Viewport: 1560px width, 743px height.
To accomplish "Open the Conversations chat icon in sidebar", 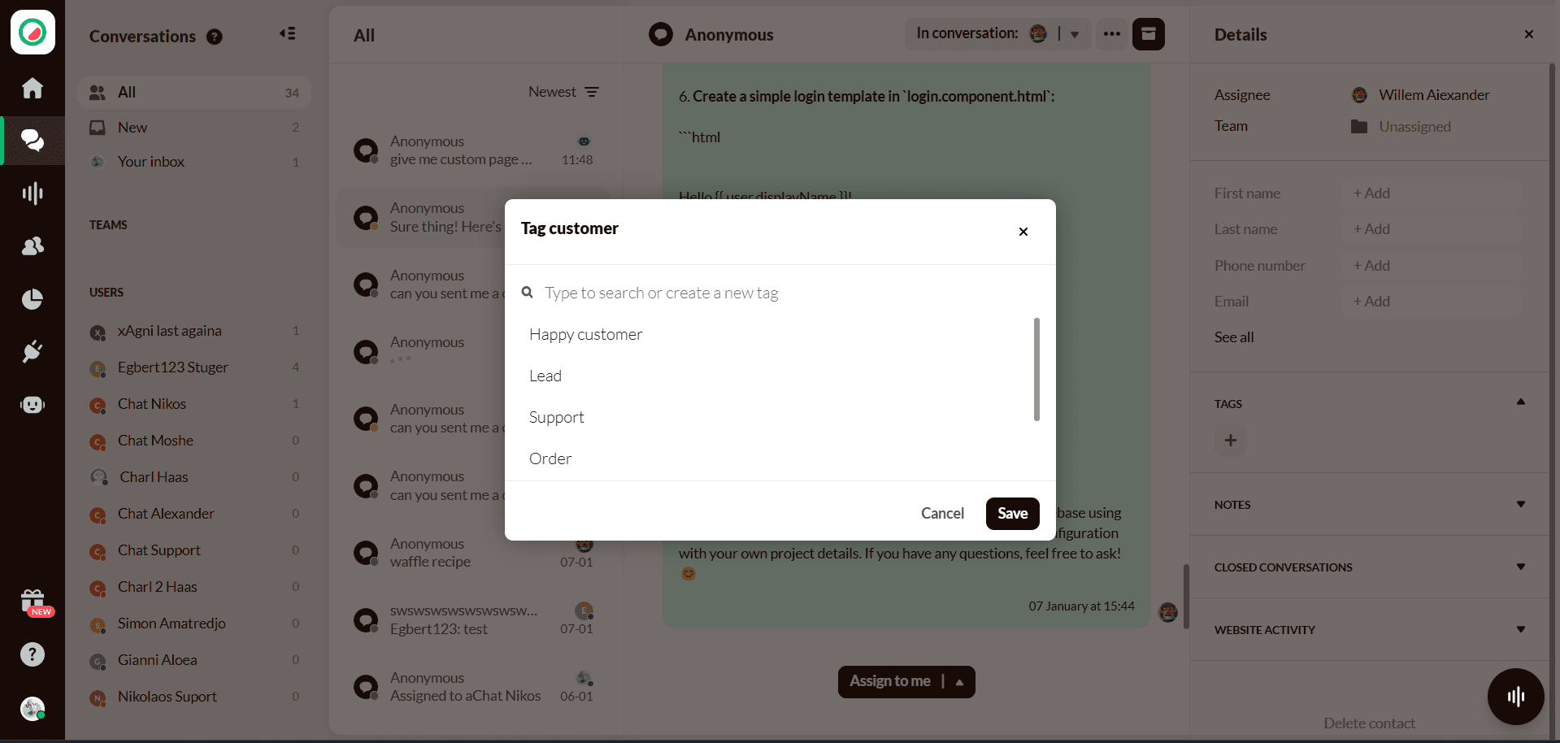I will click(x=33, y=141).
